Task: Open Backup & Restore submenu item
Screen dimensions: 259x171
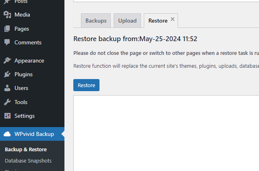Action: pos(26,149)
